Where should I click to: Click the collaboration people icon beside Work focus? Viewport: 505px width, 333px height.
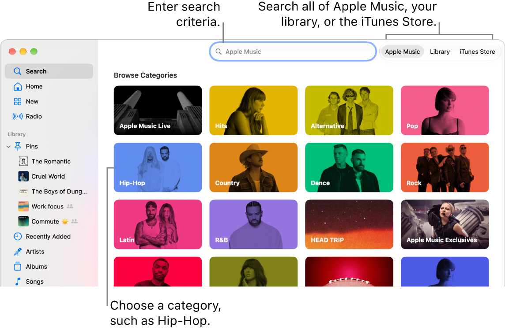coord(70,206)
